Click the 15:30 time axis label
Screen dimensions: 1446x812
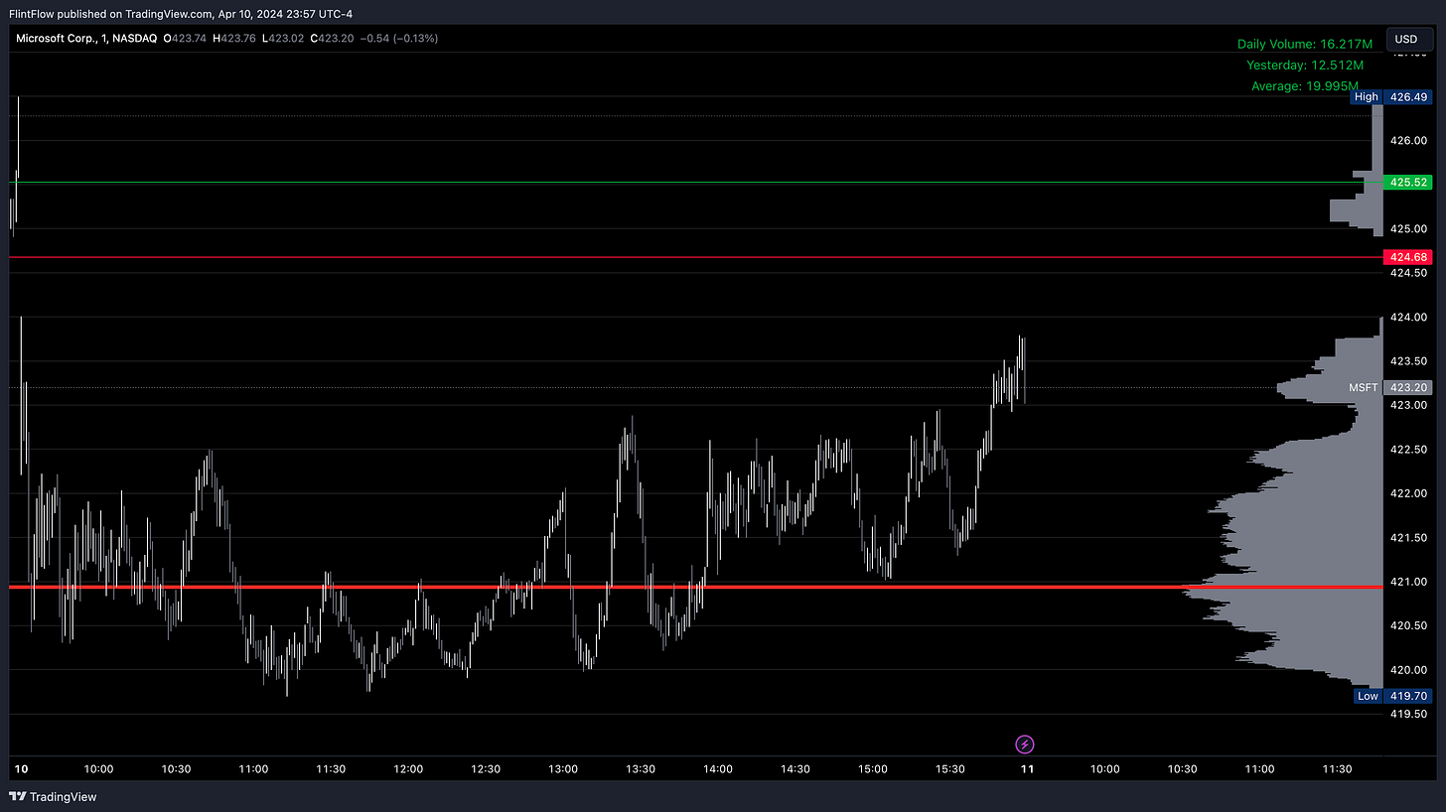[x=950, y=769]
